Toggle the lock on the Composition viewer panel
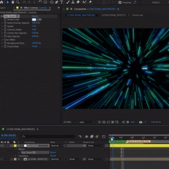Viewport: 169px width, 169px height. click(x=71, y=9)
